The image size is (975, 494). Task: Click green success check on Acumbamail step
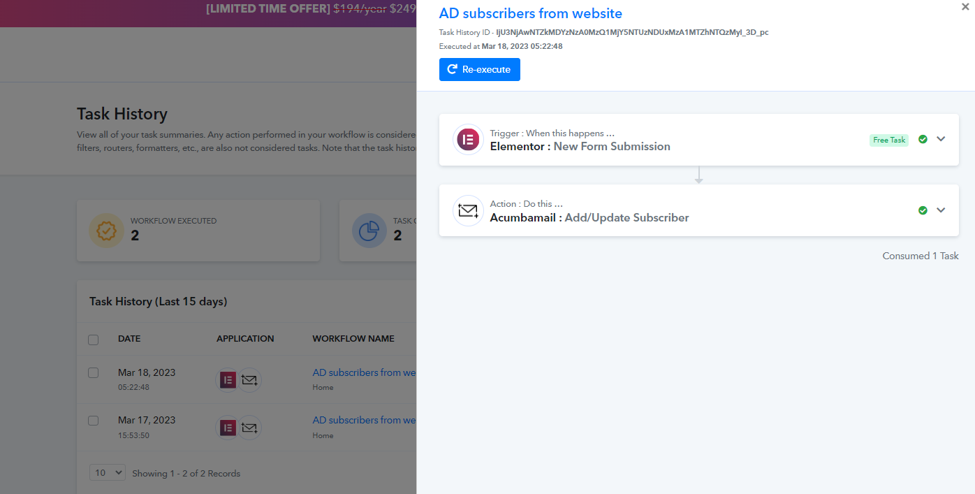click(x=923, y=210)
